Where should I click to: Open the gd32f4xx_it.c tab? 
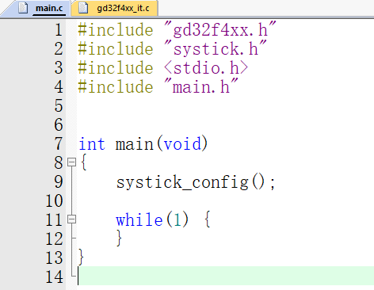click(x=115, y=8)
